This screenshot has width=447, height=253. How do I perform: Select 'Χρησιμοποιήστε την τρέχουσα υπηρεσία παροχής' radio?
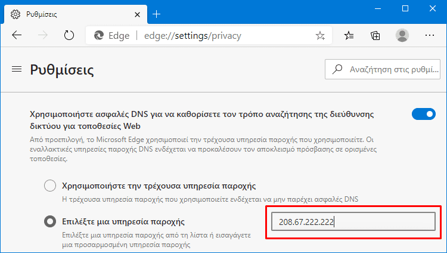click(x=50, y=186)
